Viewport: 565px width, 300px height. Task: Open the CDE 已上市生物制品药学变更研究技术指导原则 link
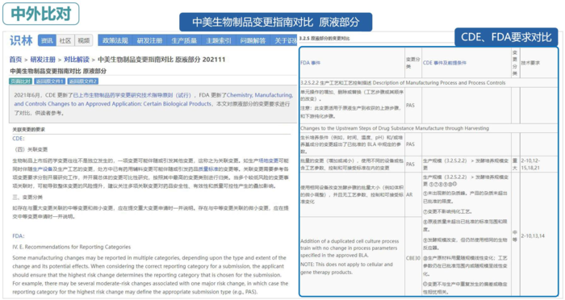(132, 95)
